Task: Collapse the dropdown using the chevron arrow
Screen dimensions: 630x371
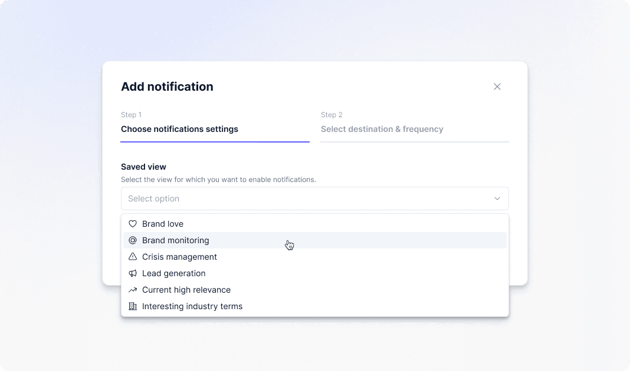Action: 497,198
